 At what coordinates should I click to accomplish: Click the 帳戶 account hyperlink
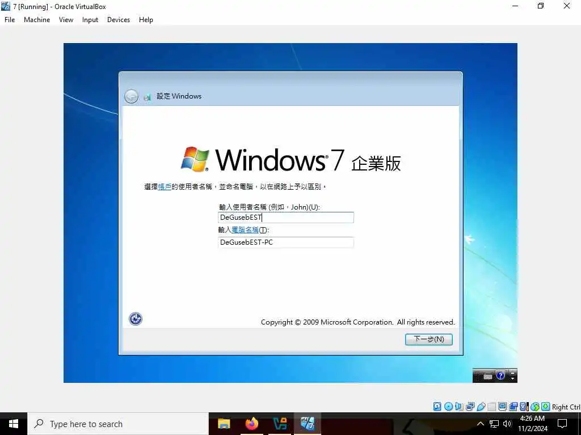pyautogui.click(x=165, y=187)
